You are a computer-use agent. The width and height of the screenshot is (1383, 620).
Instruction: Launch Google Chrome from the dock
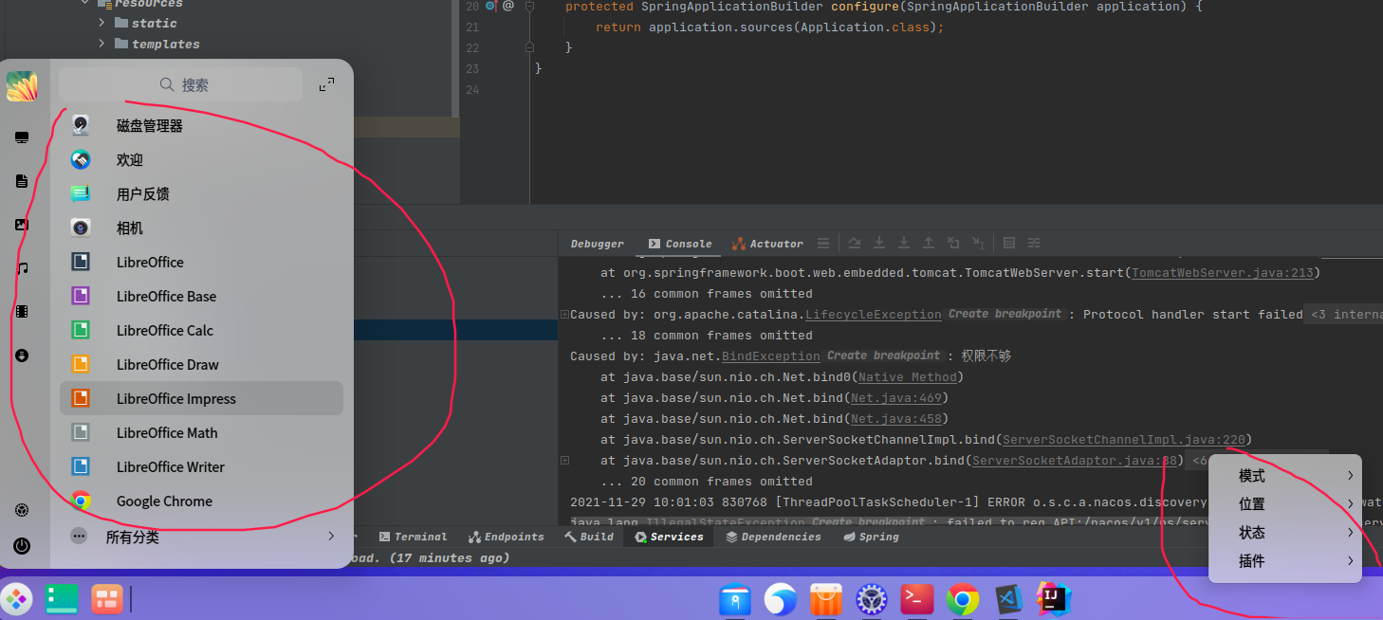coord(962,599)
